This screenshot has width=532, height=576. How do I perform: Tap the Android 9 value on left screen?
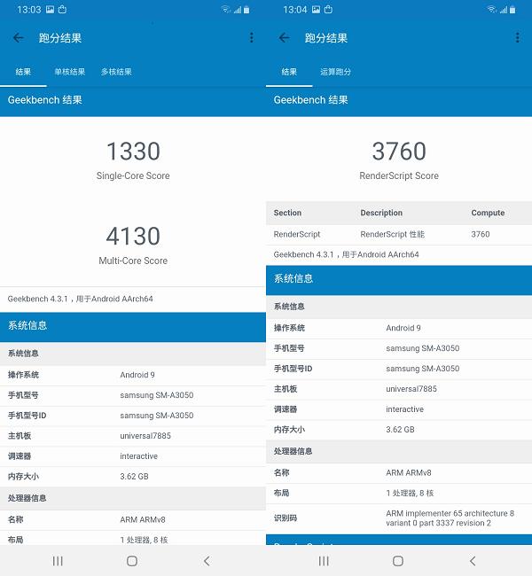pyautogui.click(x=137, y=375)
